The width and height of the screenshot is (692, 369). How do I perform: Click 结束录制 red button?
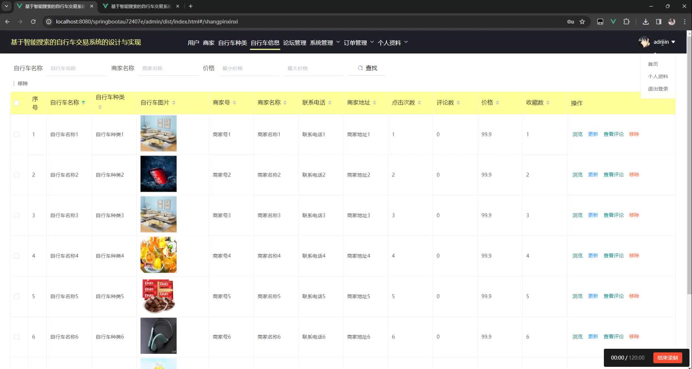point(667,358)
